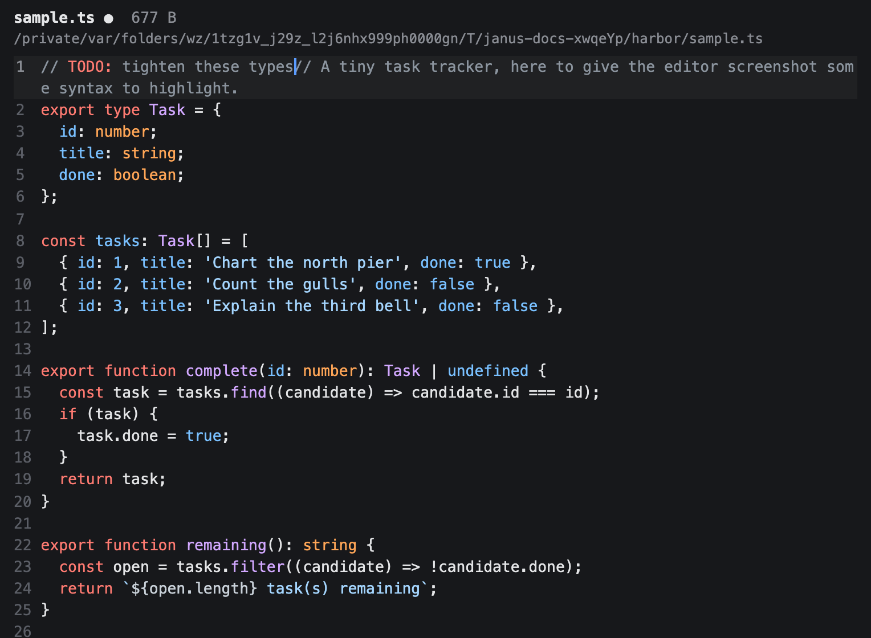Click 'return' keyword on line 19

[86, 479]
